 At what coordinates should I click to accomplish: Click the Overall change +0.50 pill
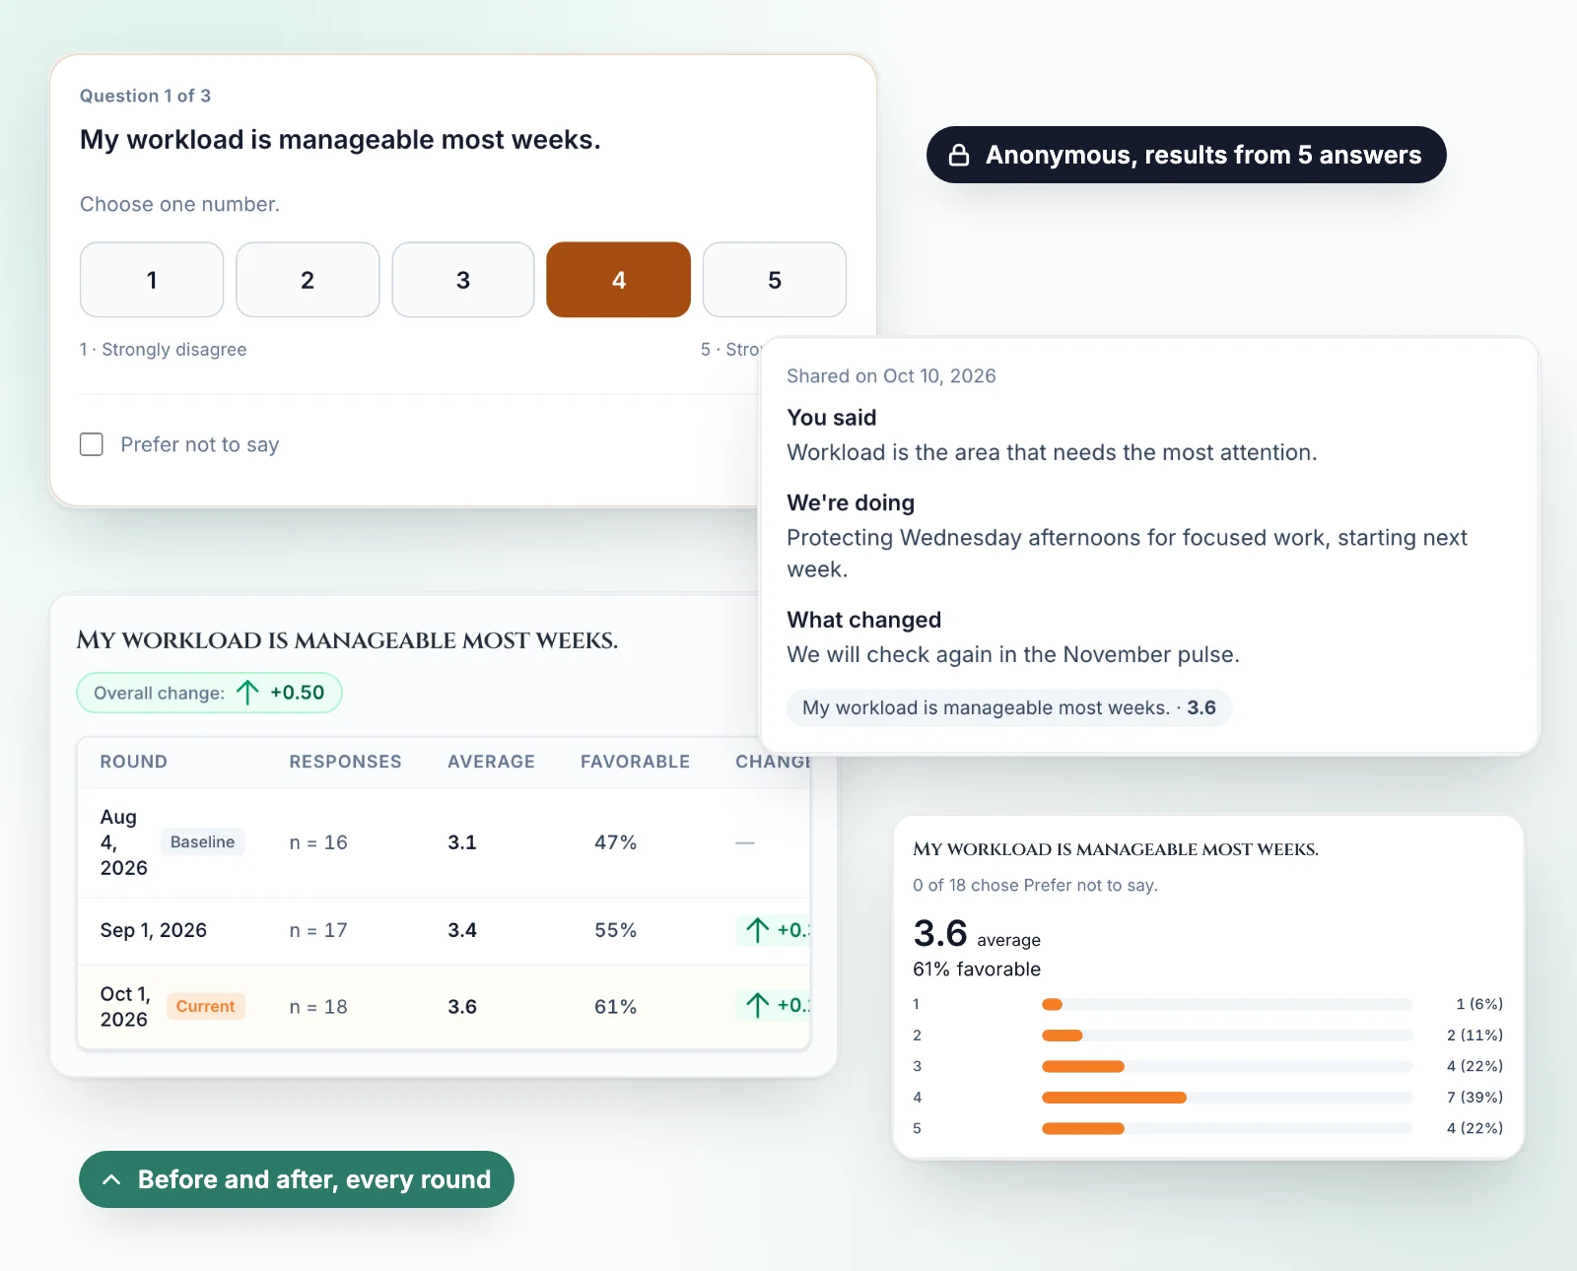click(209, 693)
